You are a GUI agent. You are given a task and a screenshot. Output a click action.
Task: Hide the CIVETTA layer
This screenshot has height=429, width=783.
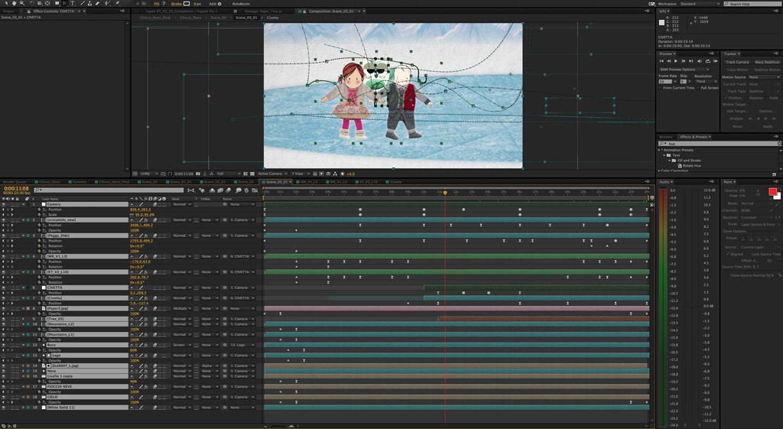point(4,288)
